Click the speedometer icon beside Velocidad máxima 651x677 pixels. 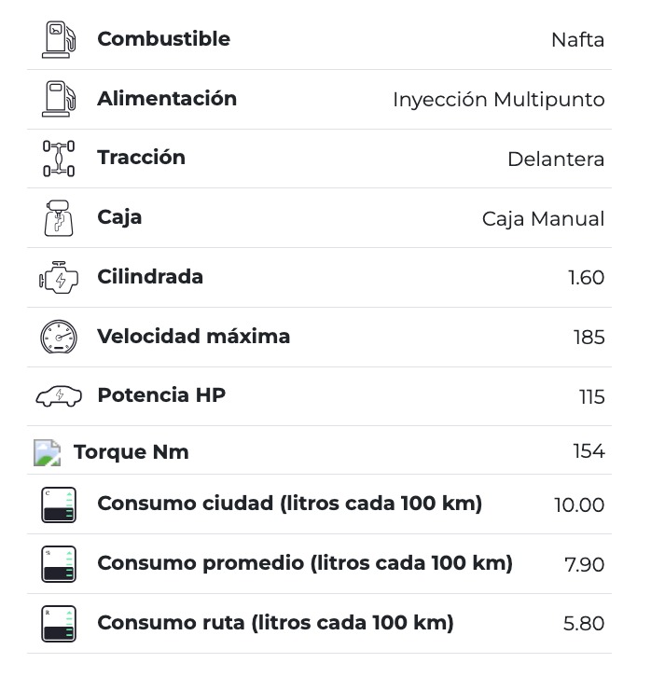(59, 337)
